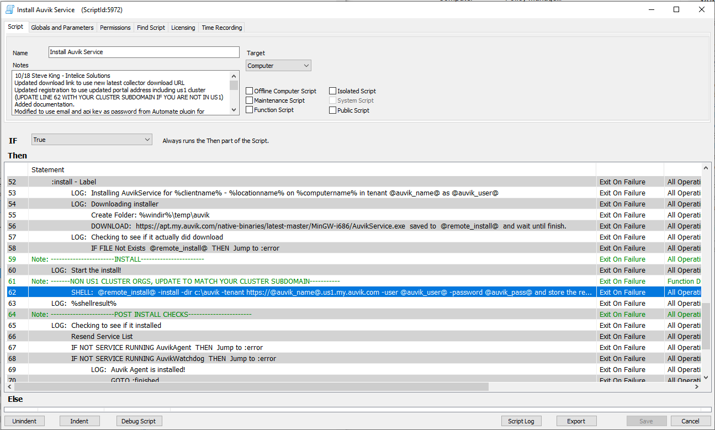Click the Cancel button
Screen dimensions: 715x430
[691, 421]
